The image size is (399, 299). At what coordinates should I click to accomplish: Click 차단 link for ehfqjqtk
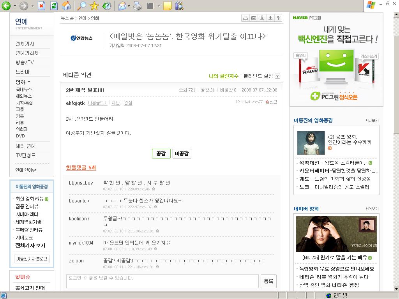[x=115, y=103]
